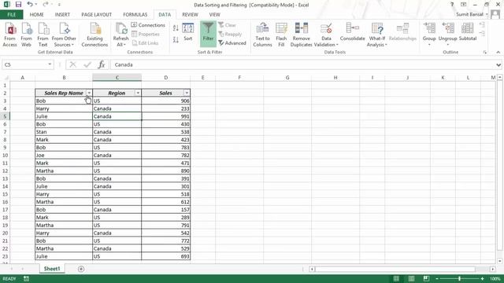Click the zoom in plus button
Image resolution: width=504 pixels, height=283 pixels.
point(482,278)
